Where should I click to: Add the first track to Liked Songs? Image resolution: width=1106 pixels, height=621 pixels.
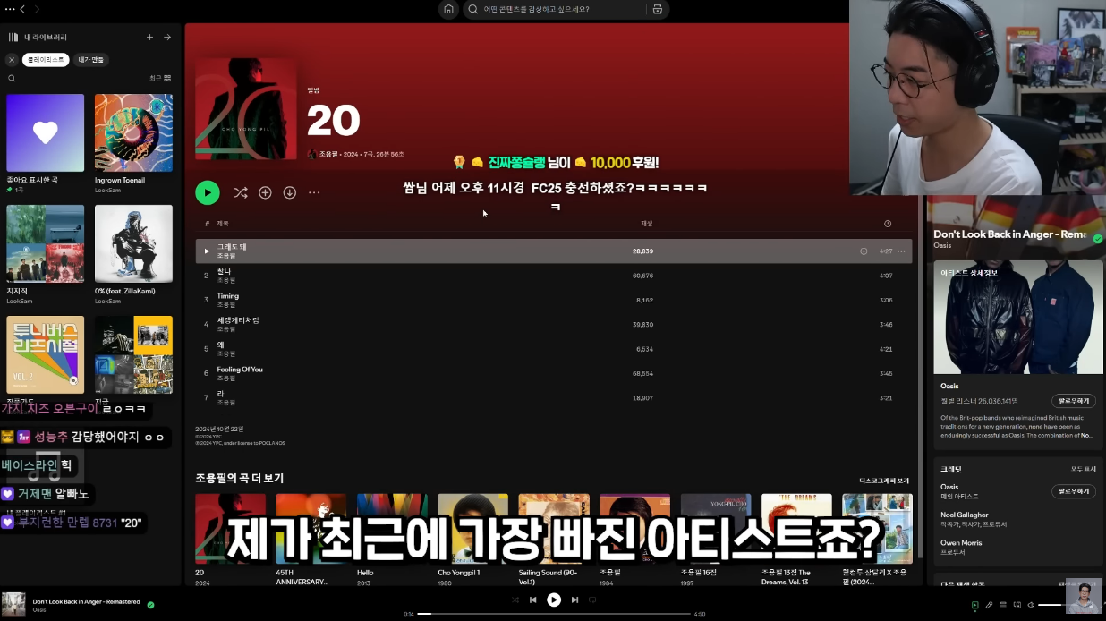click(864, 251)
